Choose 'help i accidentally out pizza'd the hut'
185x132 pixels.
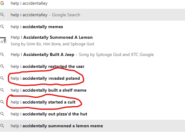93,114
